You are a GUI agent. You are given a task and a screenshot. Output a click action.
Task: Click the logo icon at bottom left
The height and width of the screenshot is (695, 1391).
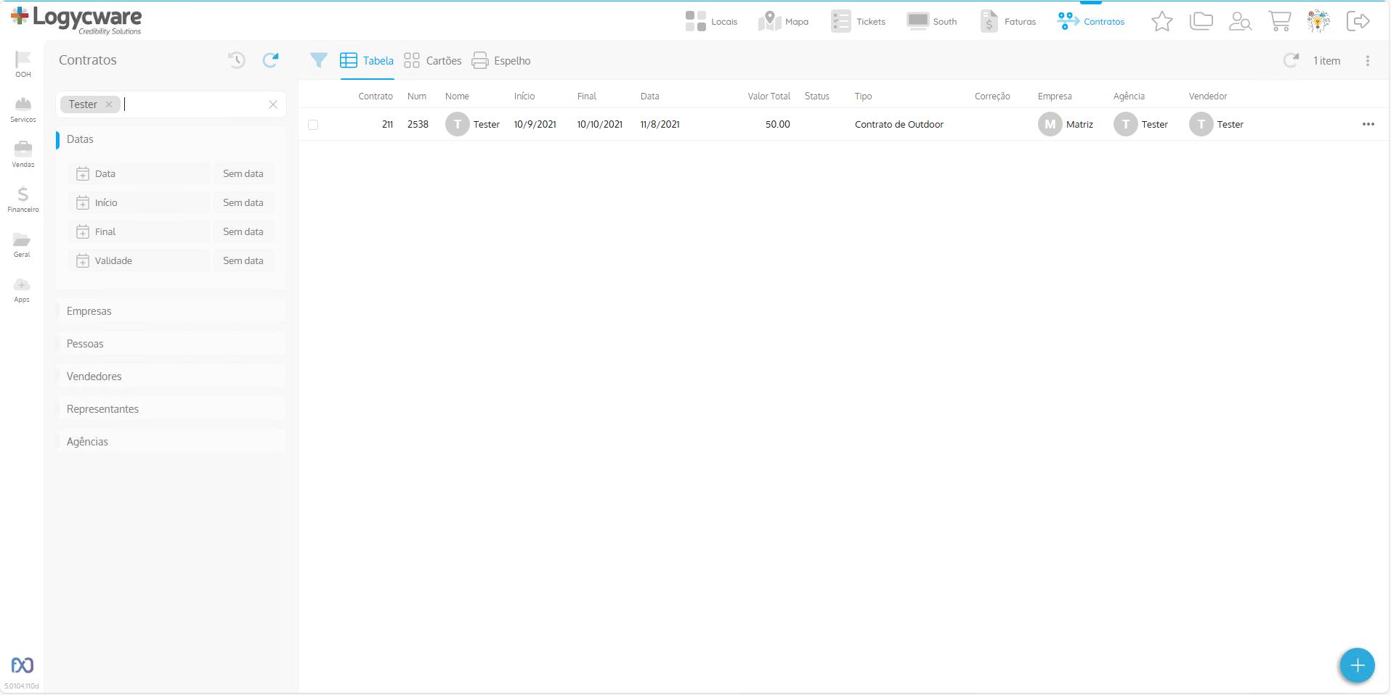[x=23, y=665]
